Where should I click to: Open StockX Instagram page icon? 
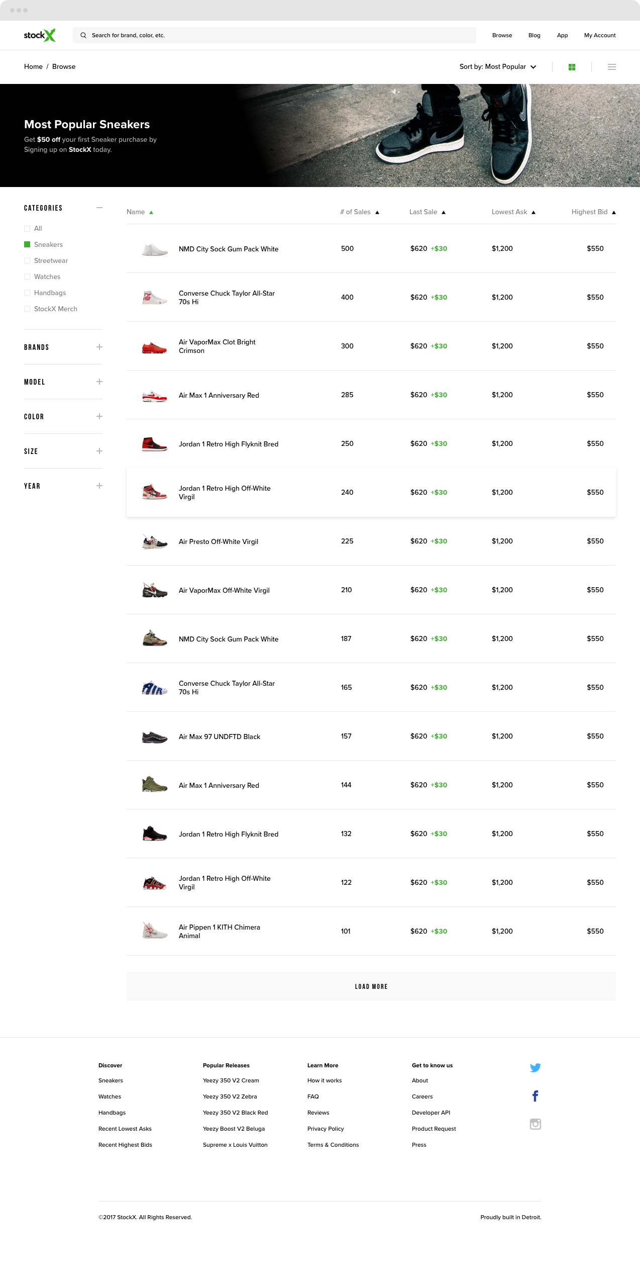pos(535,1124)
